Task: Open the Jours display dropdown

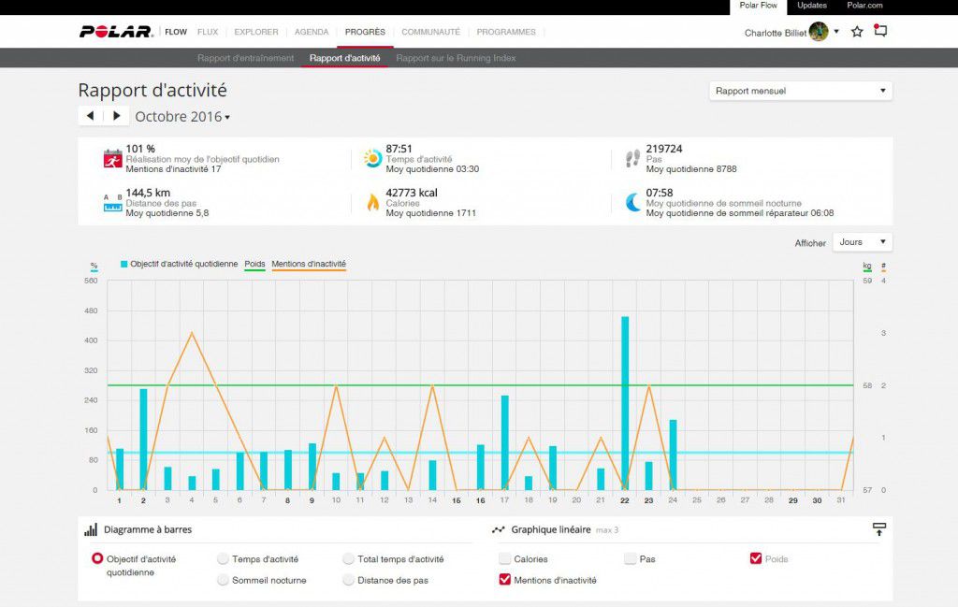Action: pos(862,241)
